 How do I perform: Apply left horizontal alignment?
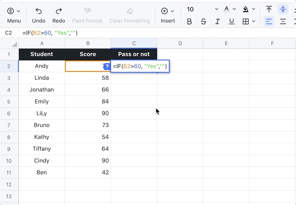[x=269, y=21]
